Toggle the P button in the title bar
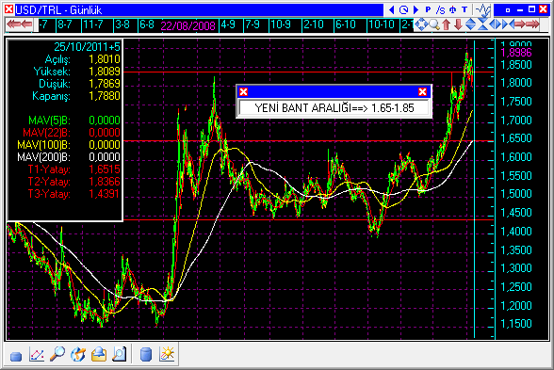554x370 pixels. pyautogui.click(x=428, y=9)
